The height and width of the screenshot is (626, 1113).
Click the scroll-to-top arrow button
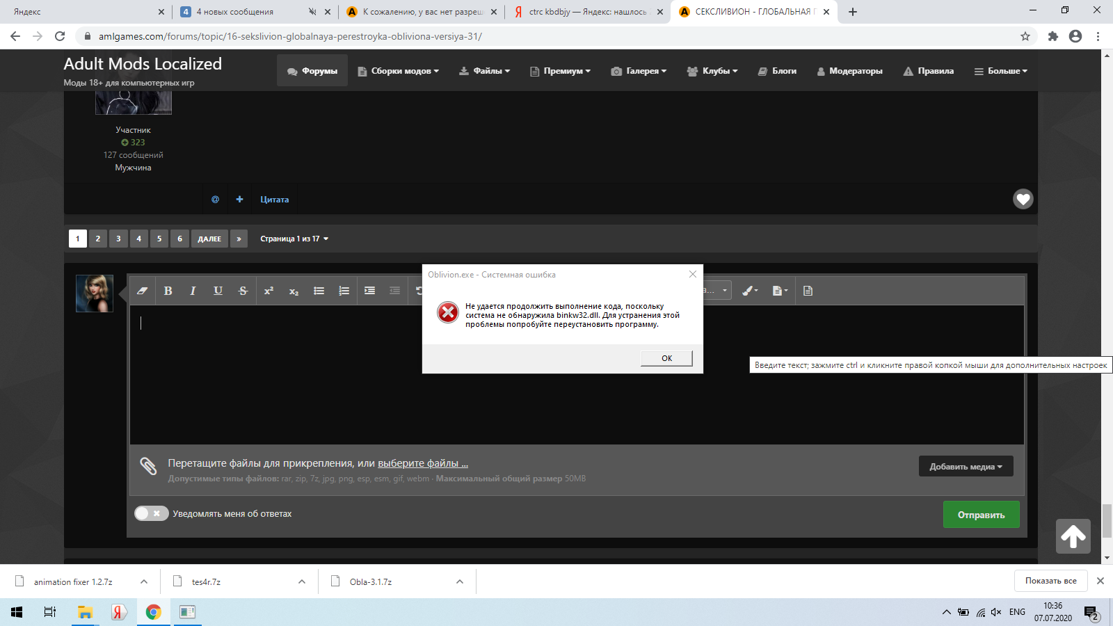click(x=1073, y=536)
